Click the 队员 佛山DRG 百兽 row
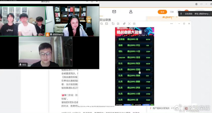This screenshot has height=113, width=212. tap(134, 70)
